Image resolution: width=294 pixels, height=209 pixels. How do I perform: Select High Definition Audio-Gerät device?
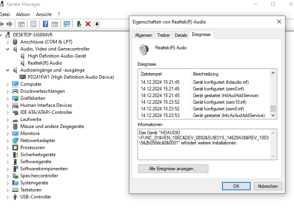[x=57, y=56]
